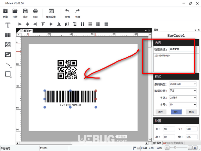This screenshot has height=151, width=201.
Task: Click the align left edges icon
Action: pyautogui.click(x=19, y=24)
